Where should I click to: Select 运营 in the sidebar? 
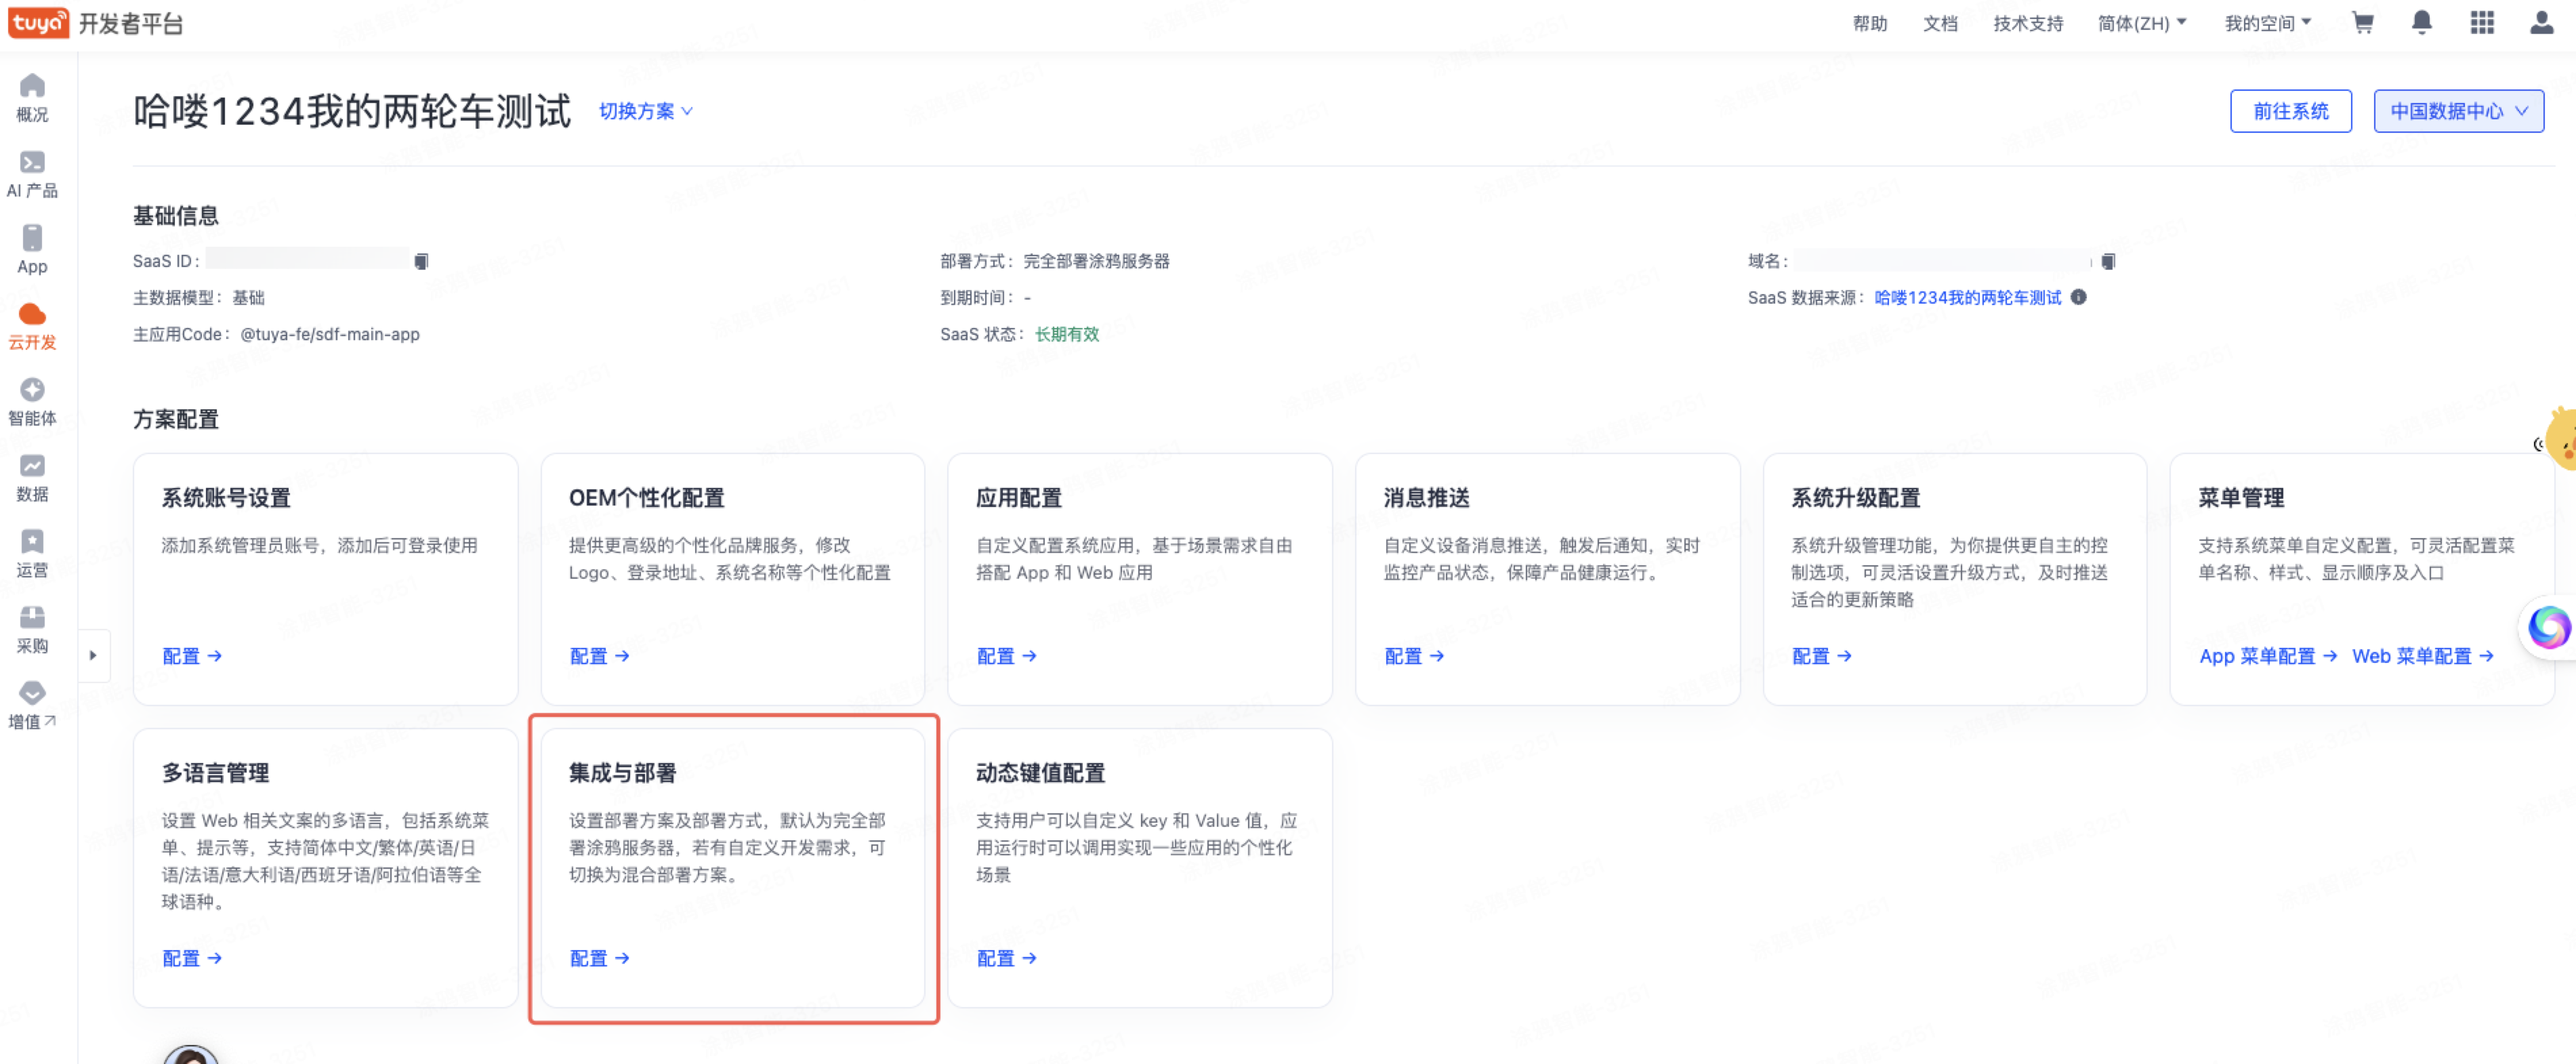click(x=32, y=553)
